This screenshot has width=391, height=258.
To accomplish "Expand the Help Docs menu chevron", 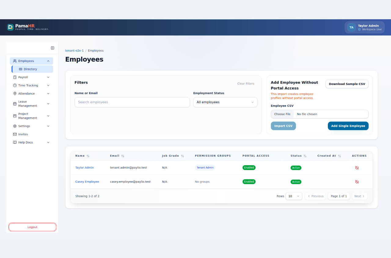I will pyautogui.click(x=48, y=143).
